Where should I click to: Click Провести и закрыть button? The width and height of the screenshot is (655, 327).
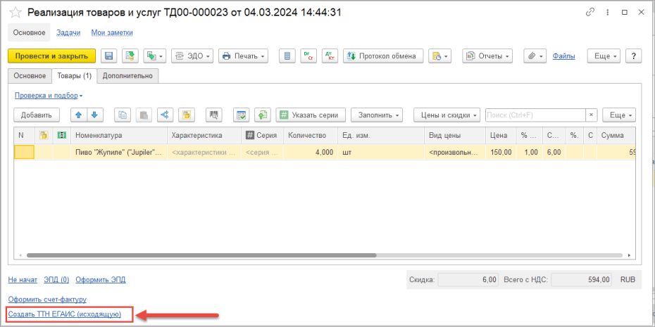tap(52, 56)
